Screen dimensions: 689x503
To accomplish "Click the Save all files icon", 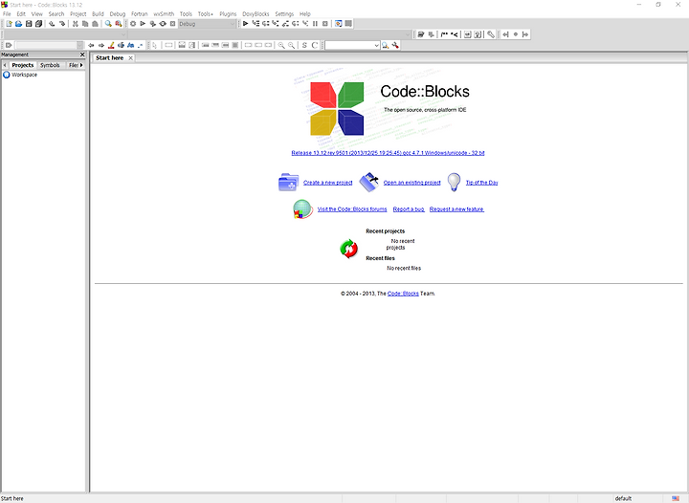I will coord(38,24).
